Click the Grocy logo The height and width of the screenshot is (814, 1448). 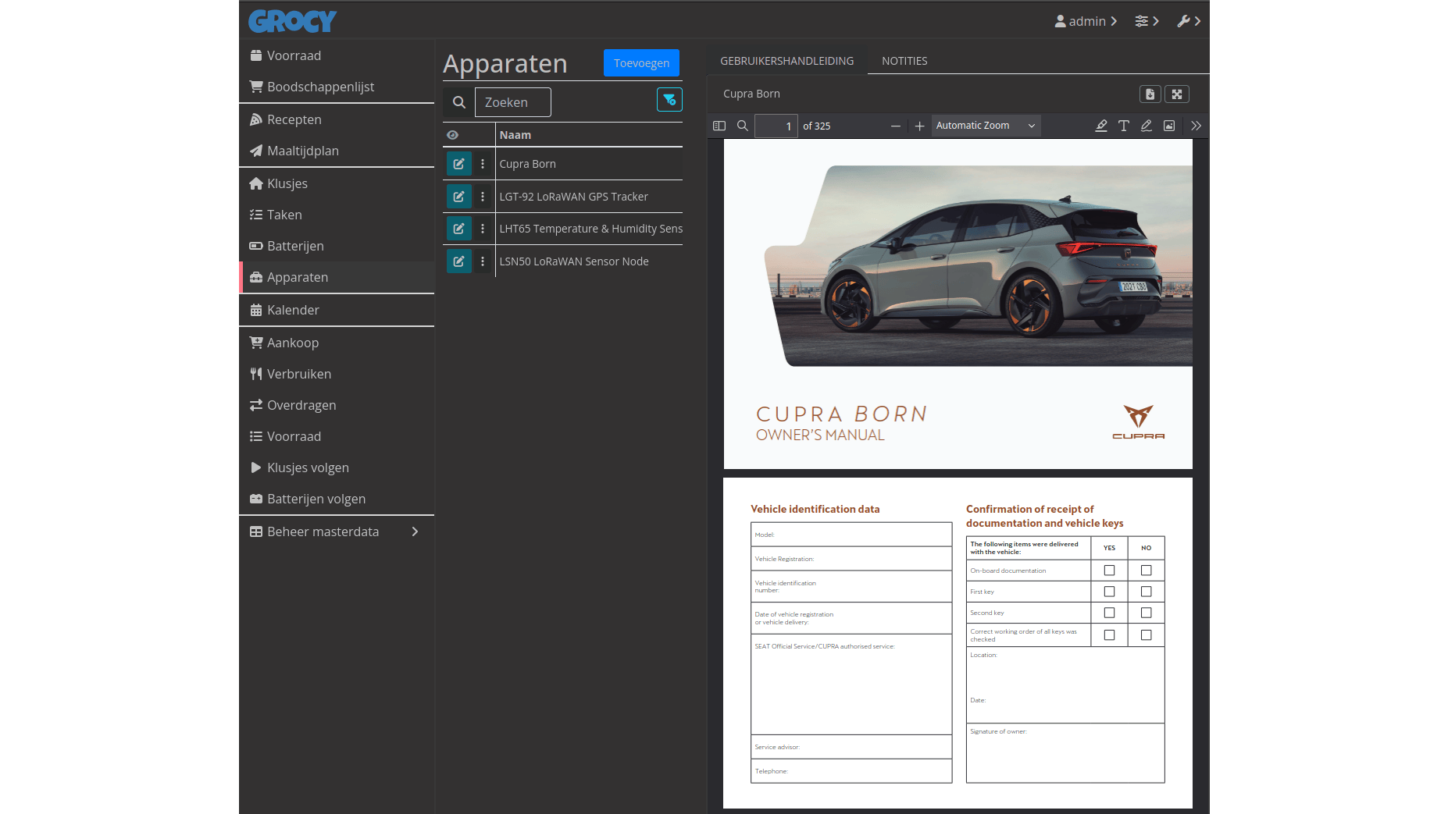point(292,21)
